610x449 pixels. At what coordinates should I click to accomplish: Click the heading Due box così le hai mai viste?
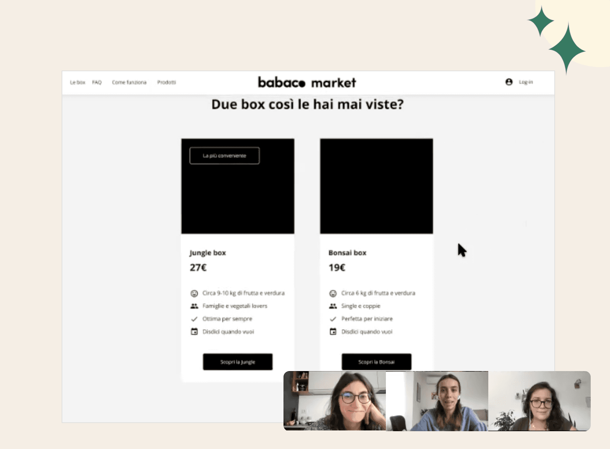coord(308,104)
